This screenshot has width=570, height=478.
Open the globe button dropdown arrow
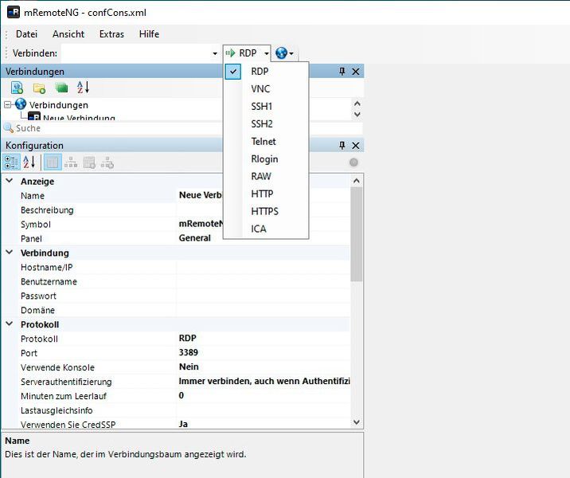click(291, 54)
